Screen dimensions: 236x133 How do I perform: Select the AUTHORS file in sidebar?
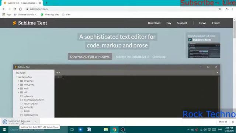click(28, 108)
